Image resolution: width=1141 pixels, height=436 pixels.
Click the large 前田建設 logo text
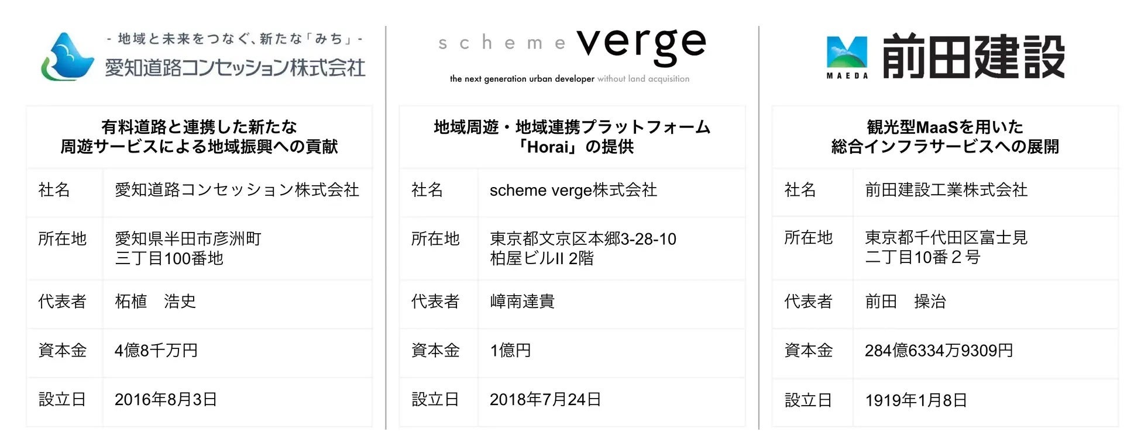tap(973, 57)
